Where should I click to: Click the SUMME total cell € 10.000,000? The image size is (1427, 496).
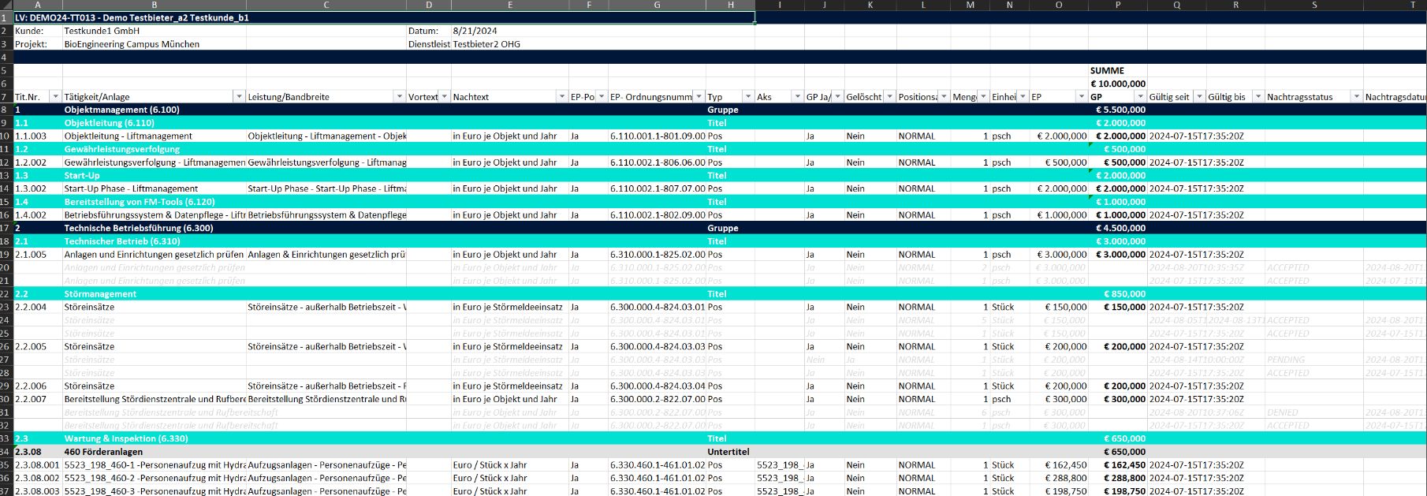click(1117, 84)
